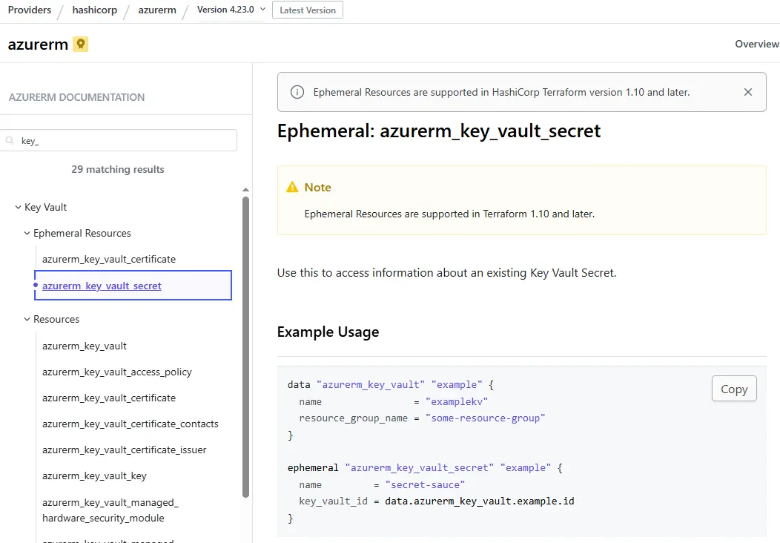Collapse the Ephemeral Resources group
780x543 pixels.
(x=26, y=233)
